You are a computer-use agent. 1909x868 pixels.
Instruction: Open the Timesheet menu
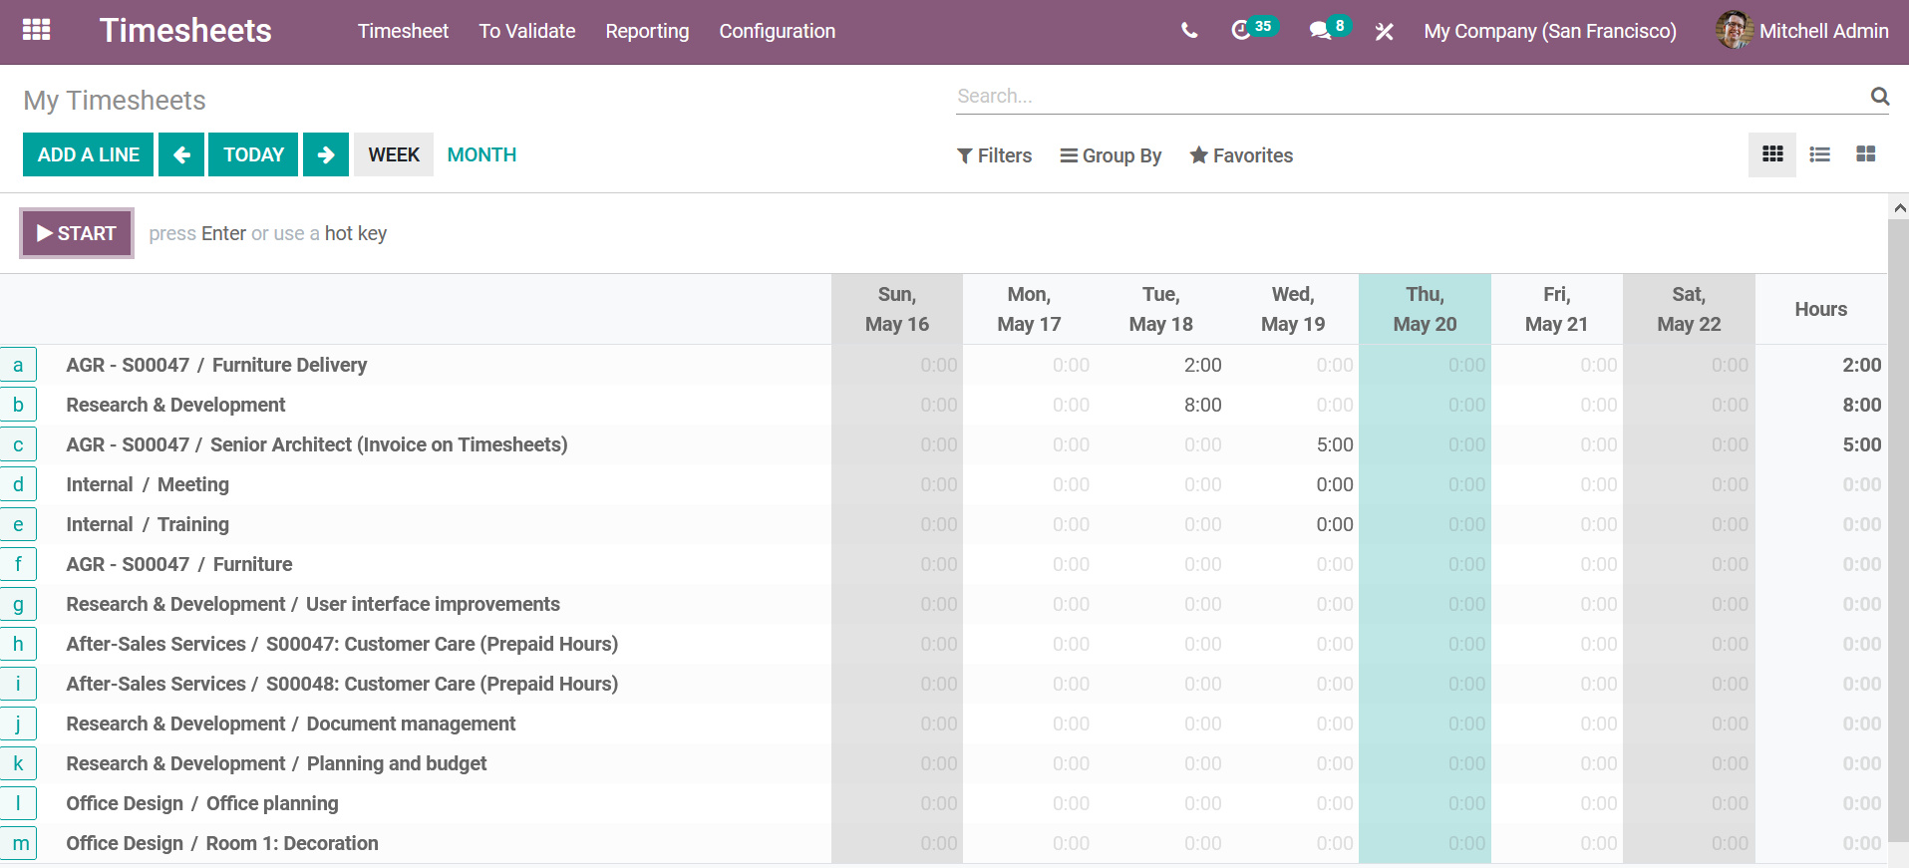pyautogui.click(x=403, y=31)
